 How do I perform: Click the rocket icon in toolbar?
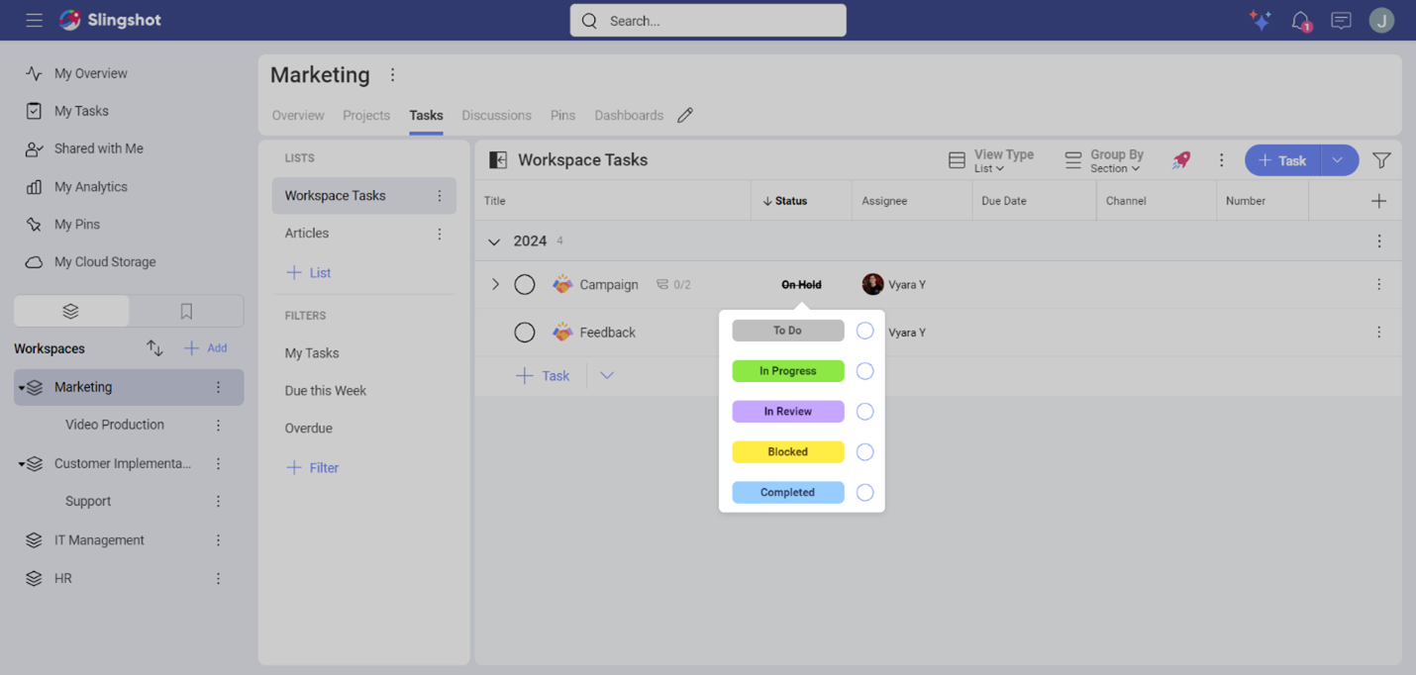click(1181, 160)
